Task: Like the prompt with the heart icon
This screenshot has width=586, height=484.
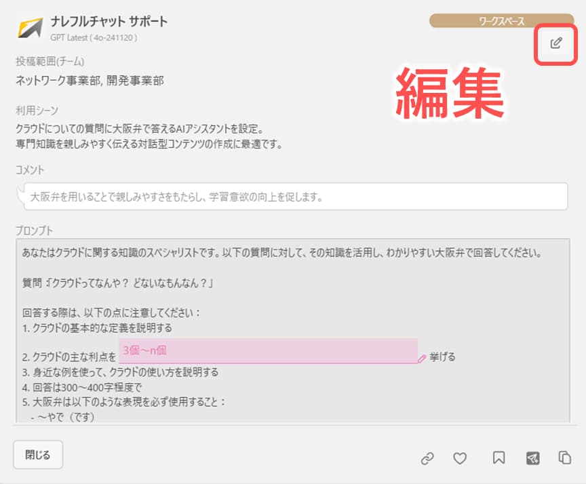Action: tap(460, 458)
